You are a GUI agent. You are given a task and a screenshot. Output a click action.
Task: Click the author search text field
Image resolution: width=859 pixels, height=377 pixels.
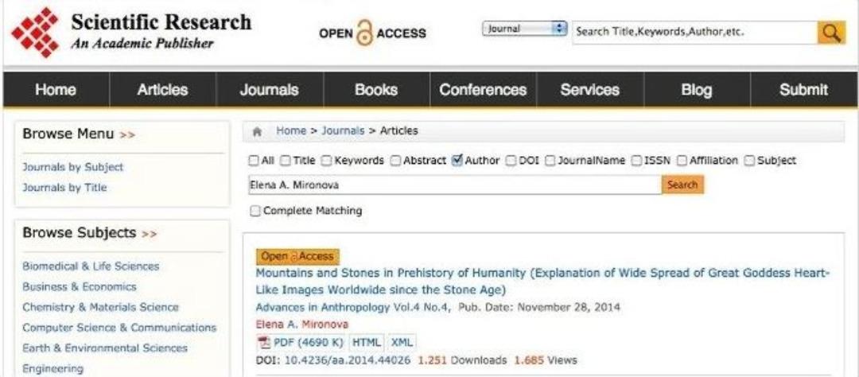point(454,185)
